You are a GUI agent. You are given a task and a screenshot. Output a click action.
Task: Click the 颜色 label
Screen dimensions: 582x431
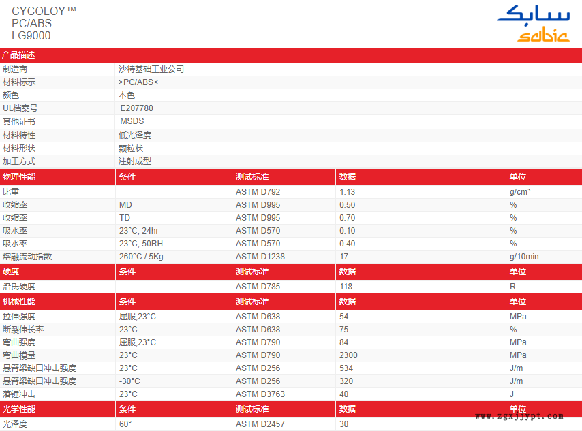coord(11,95)
